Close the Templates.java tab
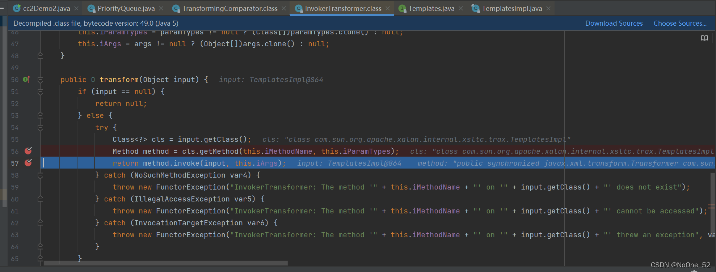Image resolution: width=716 pixels, height=272 pixels. [x=461, y=8]
